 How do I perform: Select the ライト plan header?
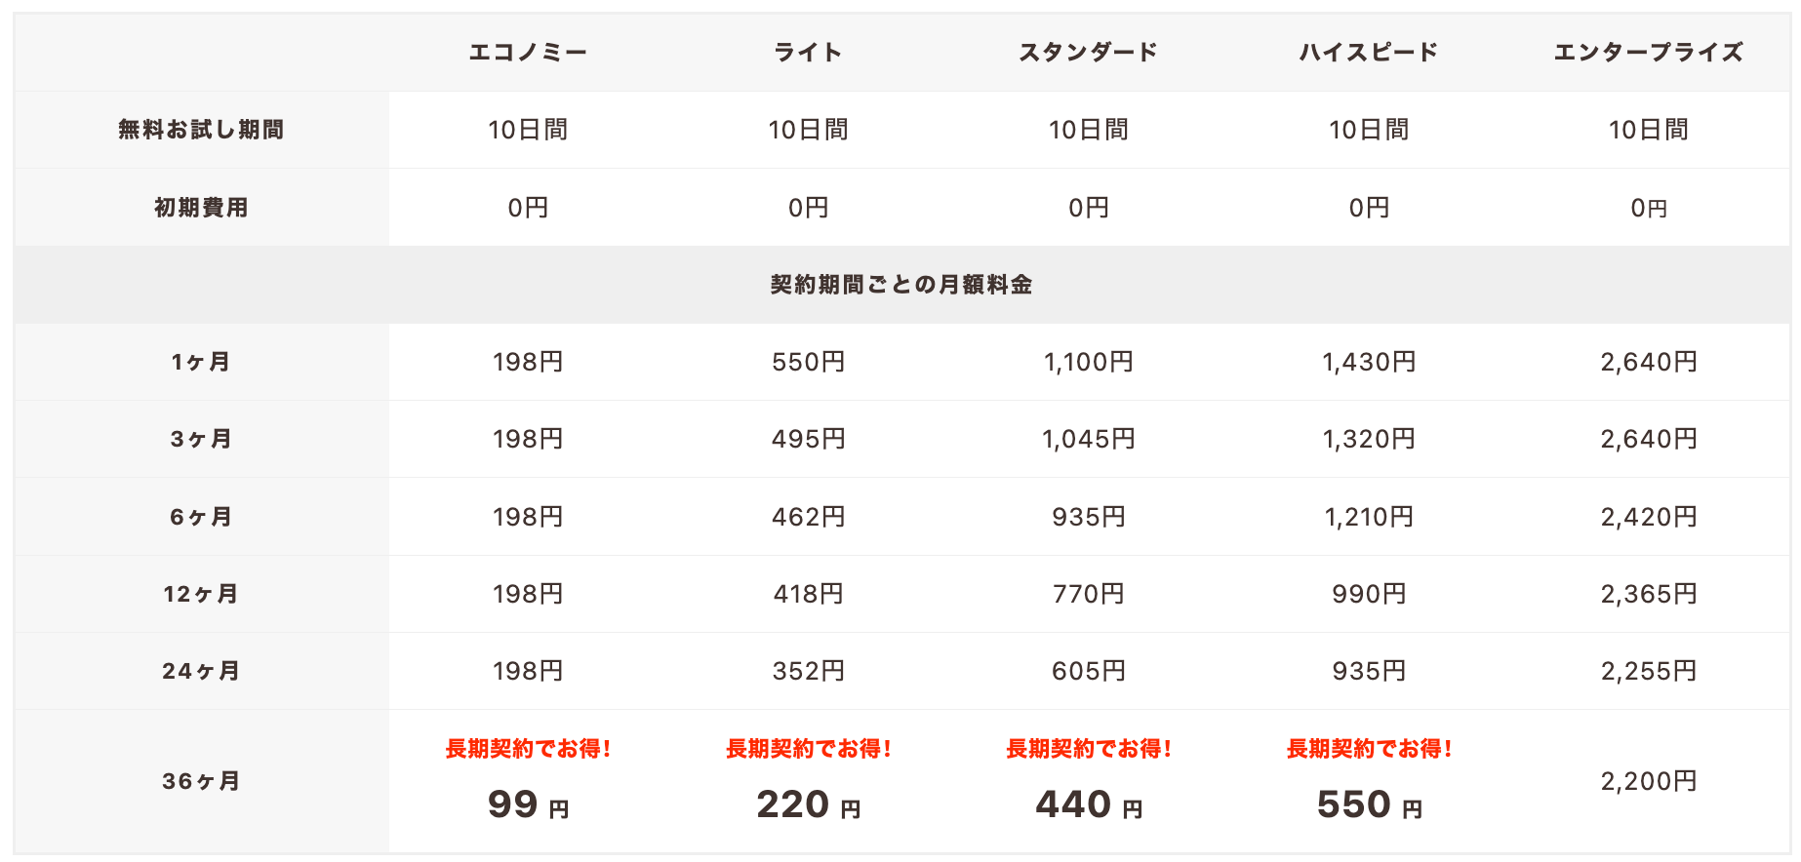(x=808, y=53)
